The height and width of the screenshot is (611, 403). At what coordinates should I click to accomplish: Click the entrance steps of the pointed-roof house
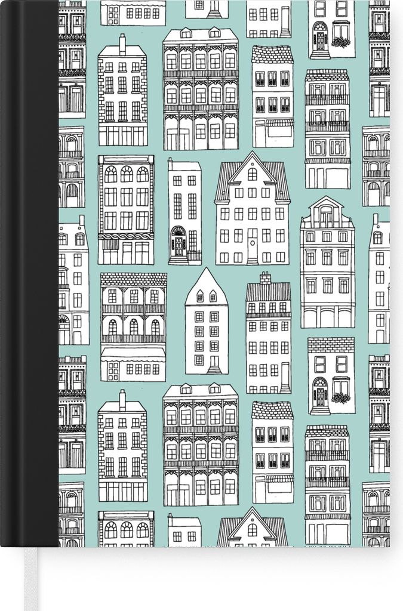214,369
